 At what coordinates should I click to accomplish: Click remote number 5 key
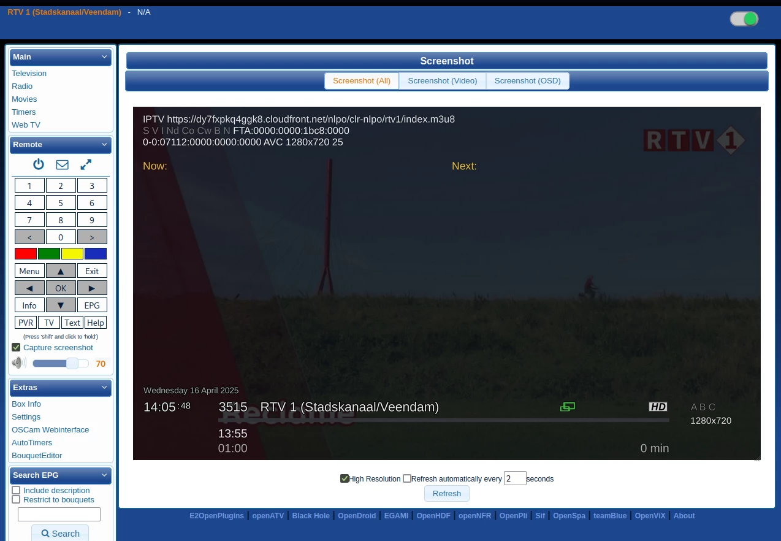coord(61,202)
